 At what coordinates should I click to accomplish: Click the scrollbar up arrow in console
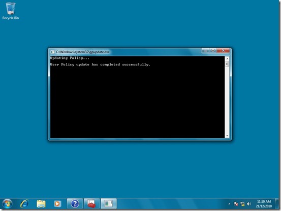pyautogui.click(x=227, y=58)
